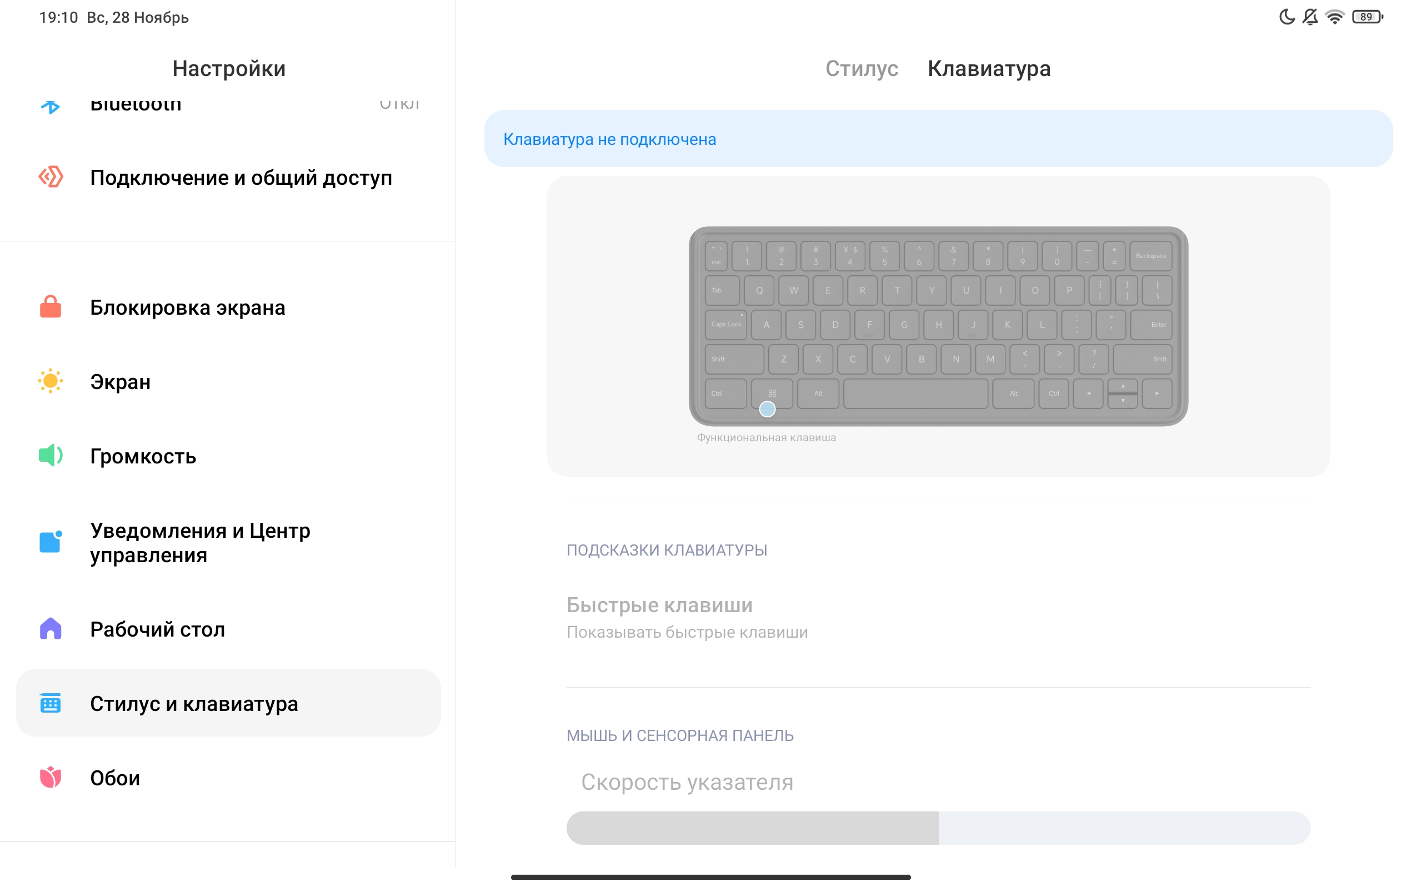Screen dimensions: 1422x888
Task: Tap the Клавиатура не подключена banner
Action: pos(938,139)
